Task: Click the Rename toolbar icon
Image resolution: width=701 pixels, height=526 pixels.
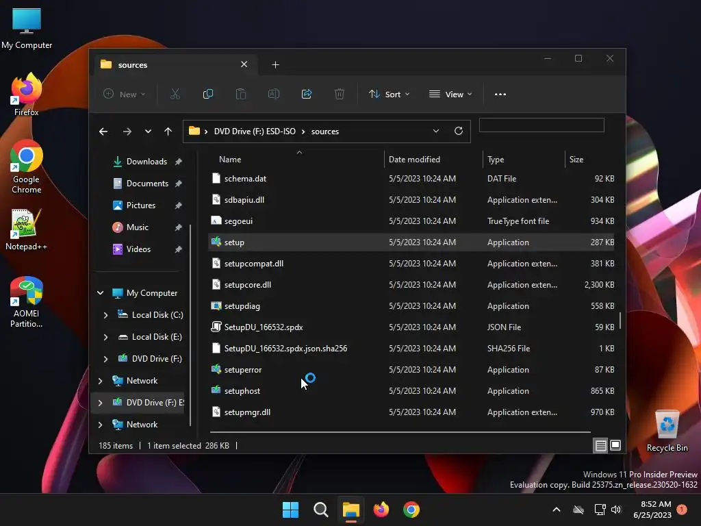Action: point(274,95)
